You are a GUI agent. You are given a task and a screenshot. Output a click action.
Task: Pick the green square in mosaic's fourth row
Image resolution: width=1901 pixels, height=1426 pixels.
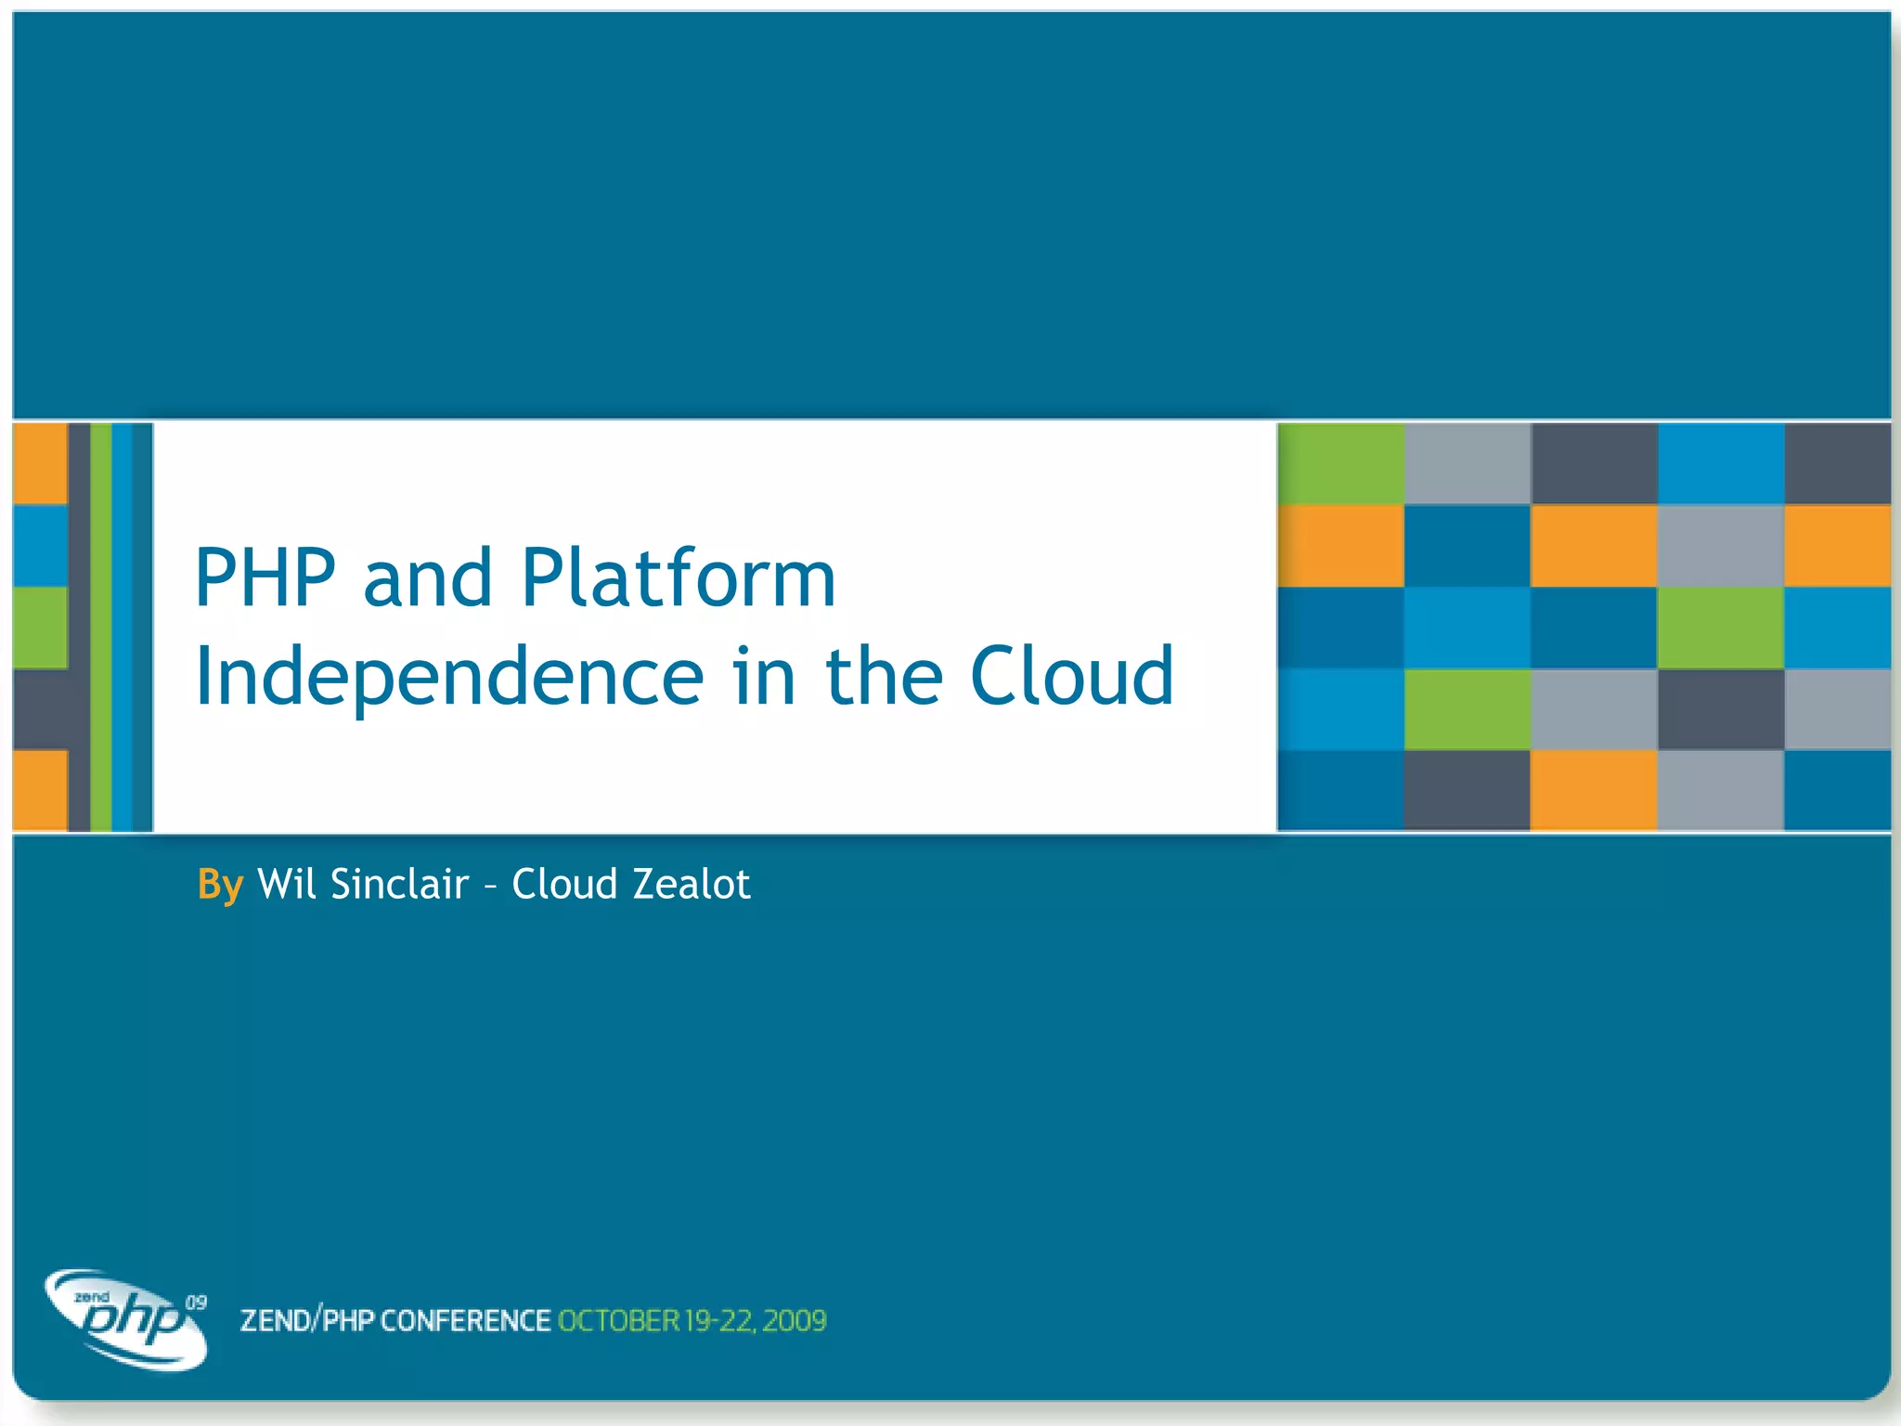click(x=1467, y=708)
